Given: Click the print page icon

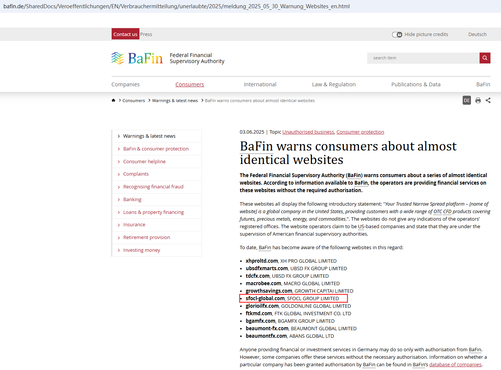Looking at the screenshot, I should click(x=478, y=100).
